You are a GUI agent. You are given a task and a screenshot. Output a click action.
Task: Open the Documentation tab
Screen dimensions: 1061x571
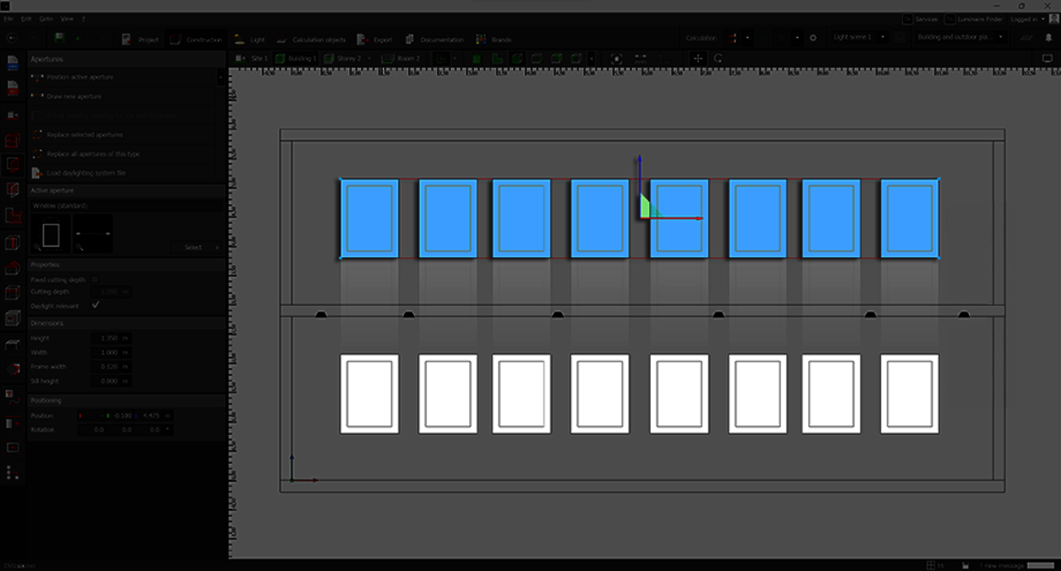click(x=434, y=39)
